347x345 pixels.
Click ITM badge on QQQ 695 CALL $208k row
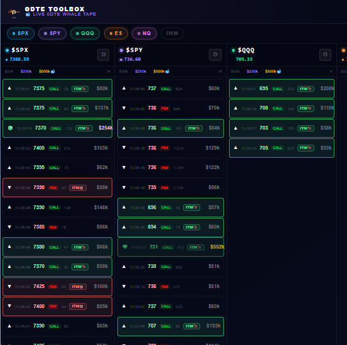(x=306, y=89)
